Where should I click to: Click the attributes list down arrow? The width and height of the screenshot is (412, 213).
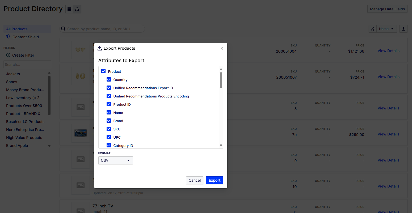click(221, 145)
